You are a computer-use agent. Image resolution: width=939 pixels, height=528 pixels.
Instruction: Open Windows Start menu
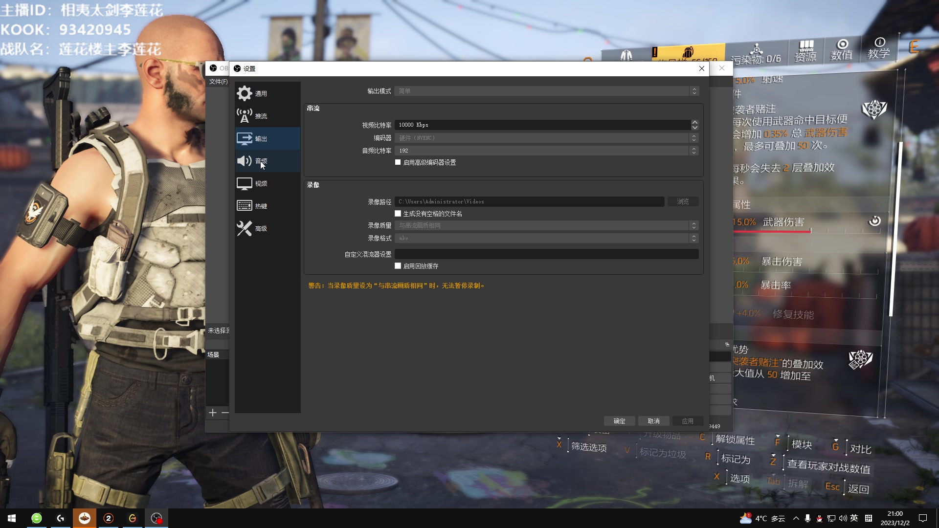tap(12, 518)
